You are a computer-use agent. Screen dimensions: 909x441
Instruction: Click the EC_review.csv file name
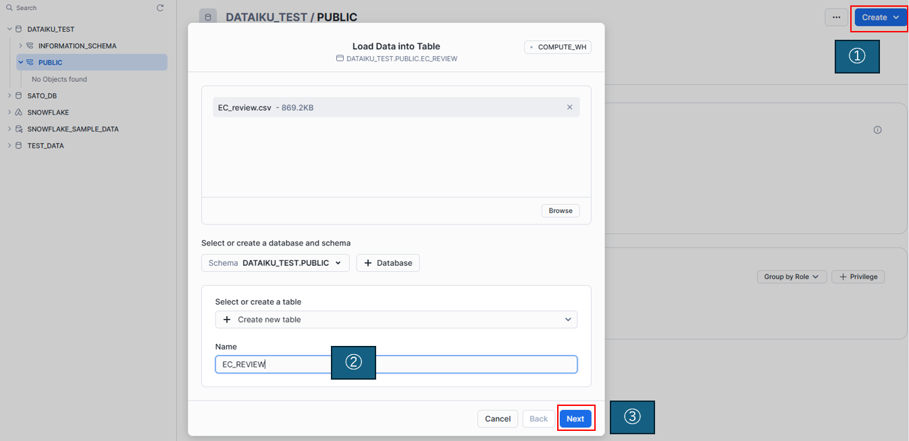(x=244, y=107)
